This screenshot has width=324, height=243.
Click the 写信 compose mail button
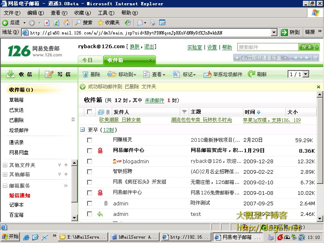coord(58,74)
